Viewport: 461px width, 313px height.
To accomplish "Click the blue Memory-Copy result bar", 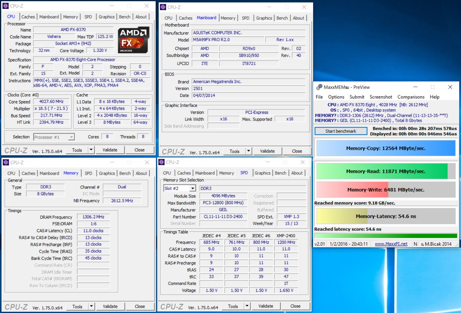I will click(386, 148).
